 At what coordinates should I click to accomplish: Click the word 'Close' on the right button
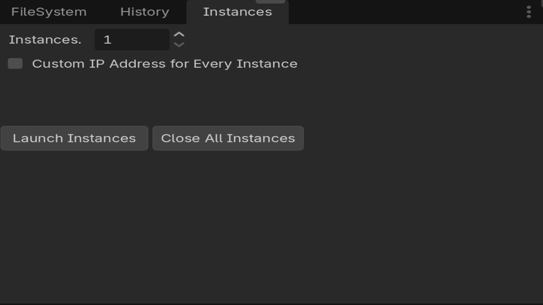pos(180,139)
